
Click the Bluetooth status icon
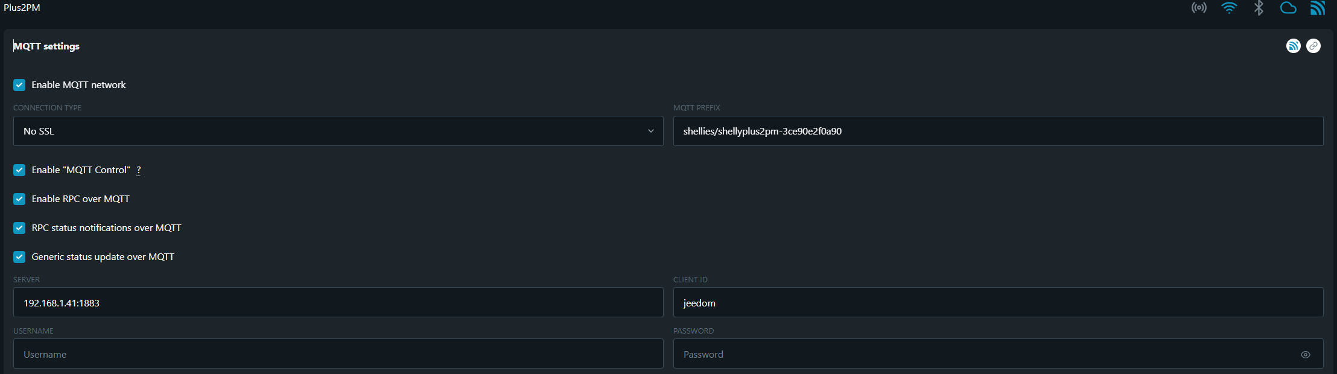(1259, 8)
